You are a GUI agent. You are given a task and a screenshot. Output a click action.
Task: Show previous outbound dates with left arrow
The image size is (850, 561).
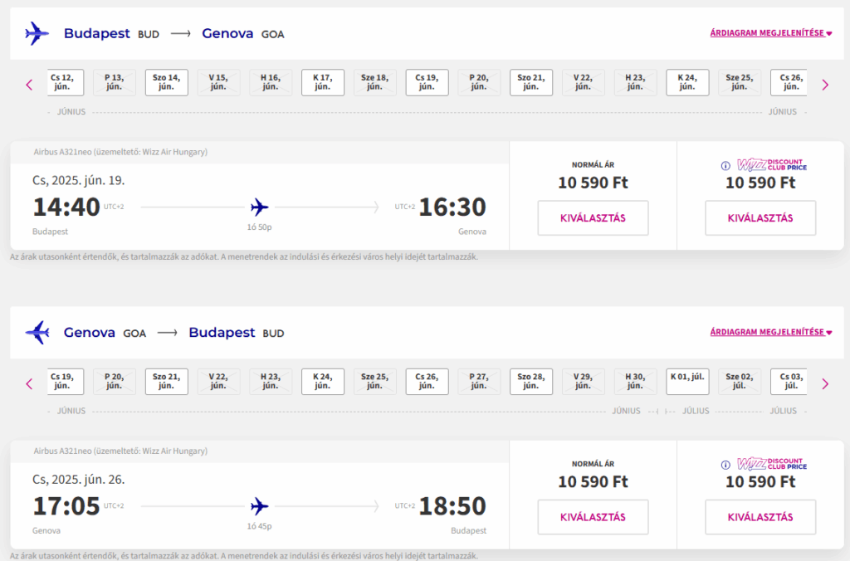[29, 85]
